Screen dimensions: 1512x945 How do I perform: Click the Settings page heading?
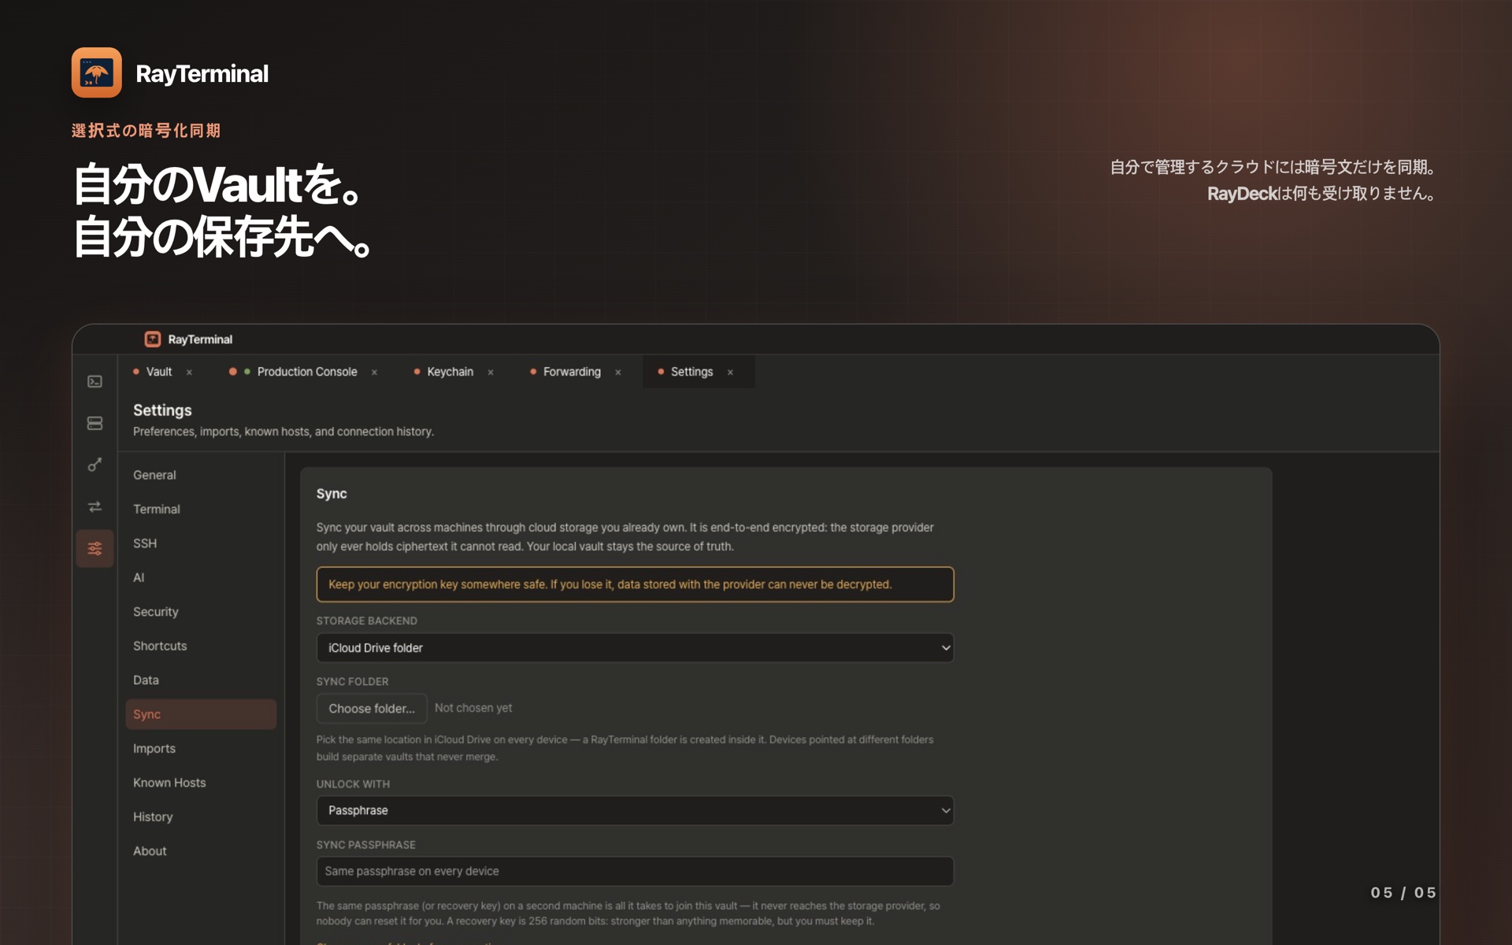[162, 410]
